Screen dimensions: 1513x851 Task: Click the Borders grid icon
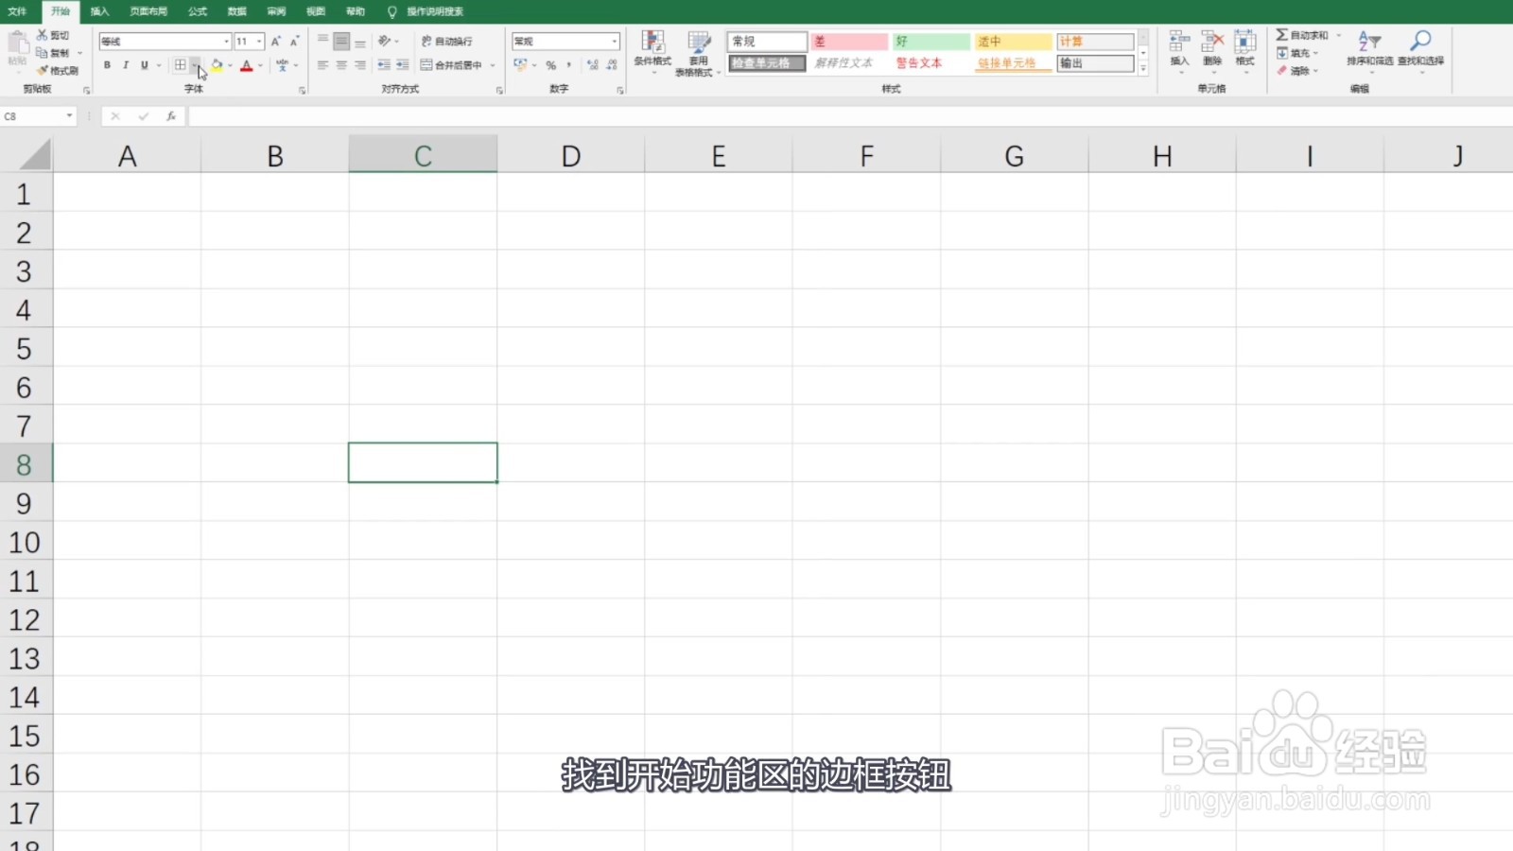[180, 65]
